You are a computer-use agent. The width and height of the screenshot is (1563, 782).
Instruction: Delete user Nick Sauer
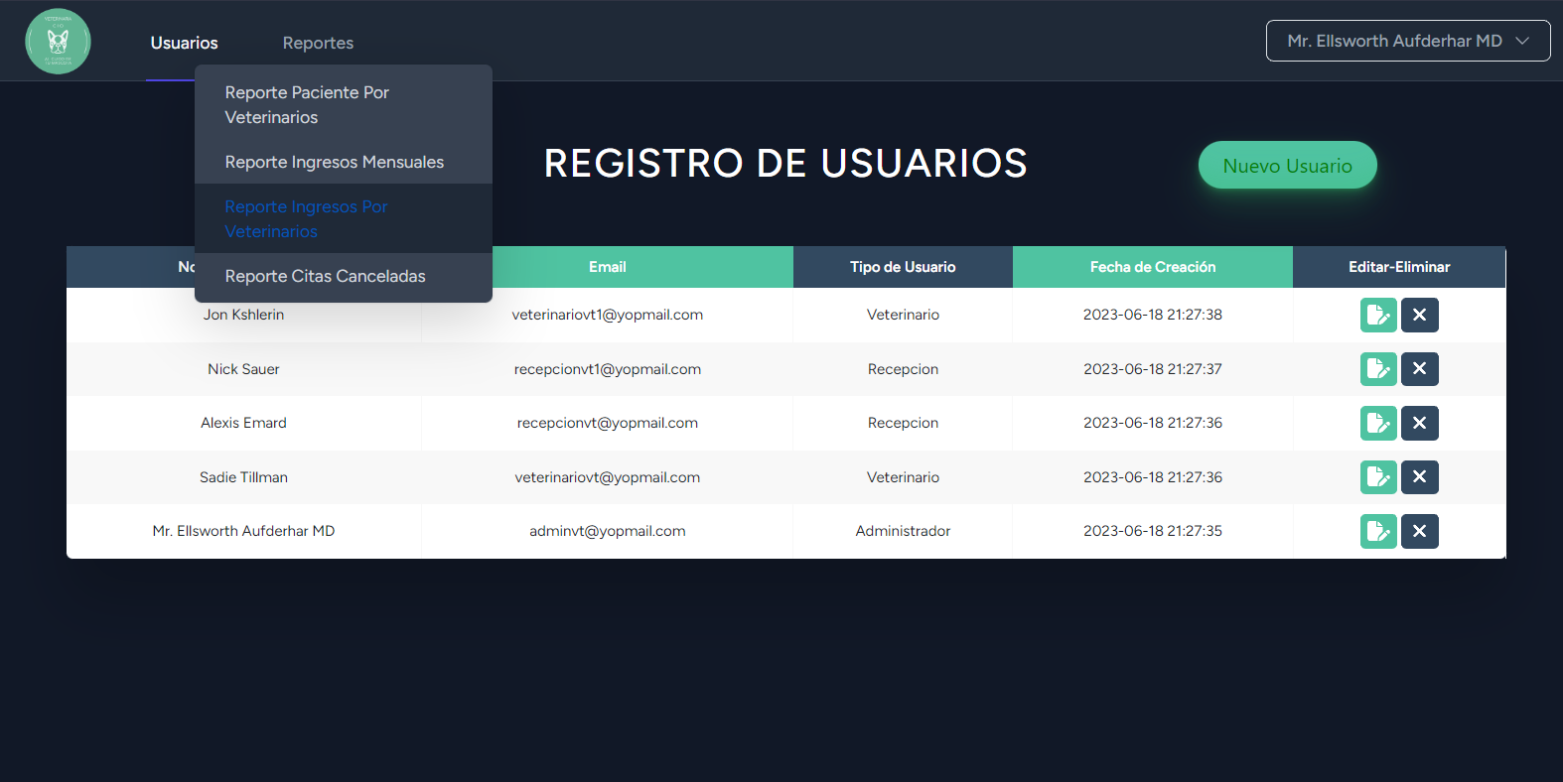click(1419, 369)
